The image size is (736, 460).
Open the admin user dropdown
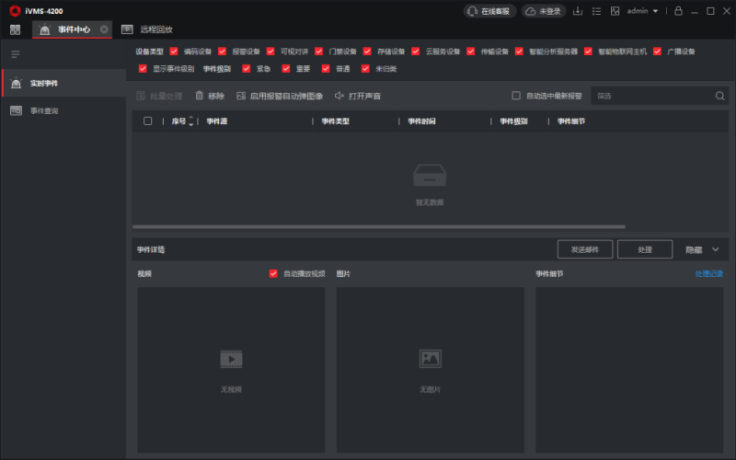(x=642, y=11)
